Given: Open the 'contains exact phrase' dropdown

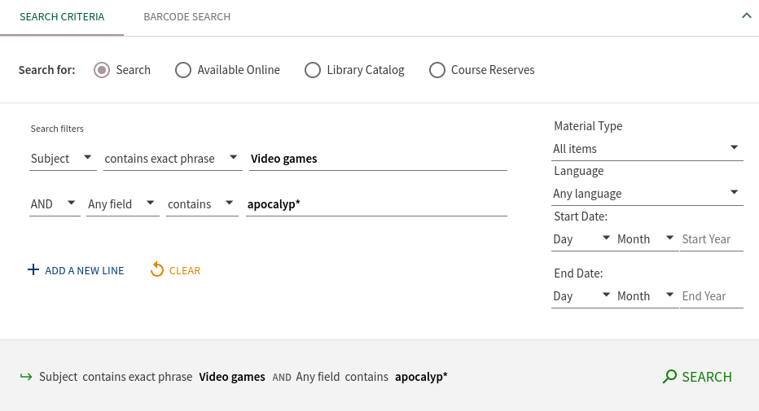Looking at the screenshot, I should pyautogui.click(x=170, y=159).
